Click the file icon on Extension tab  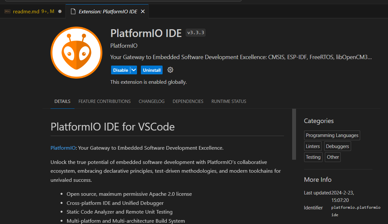(73, 11)
